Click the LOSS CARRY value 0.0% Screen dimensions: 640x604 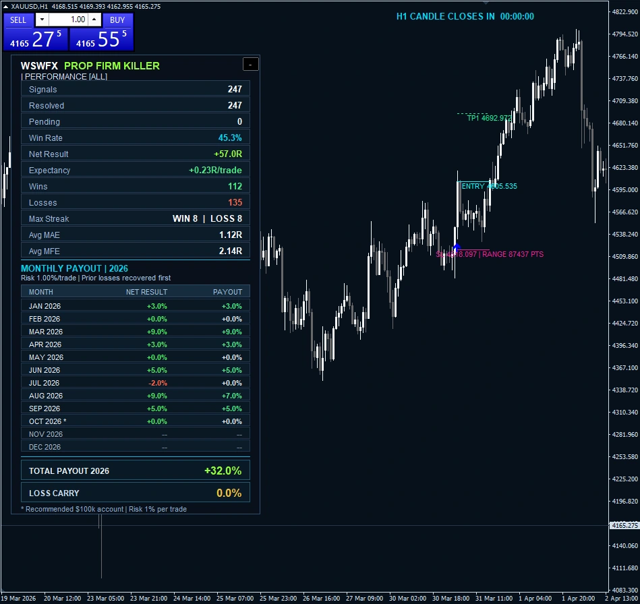tap(229, 493)
